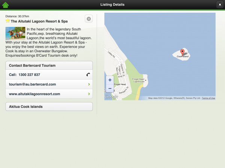
Task: Click the red map pin on Cook Island
Action: 182,52
